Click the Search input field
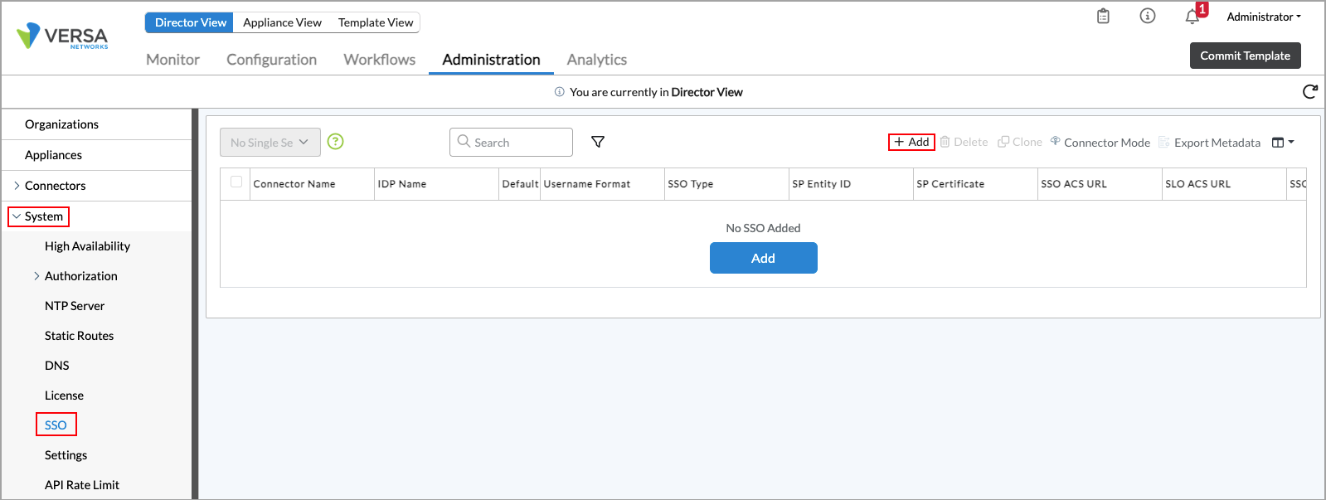The image size is (1326, 500). [x=511, y=142]
